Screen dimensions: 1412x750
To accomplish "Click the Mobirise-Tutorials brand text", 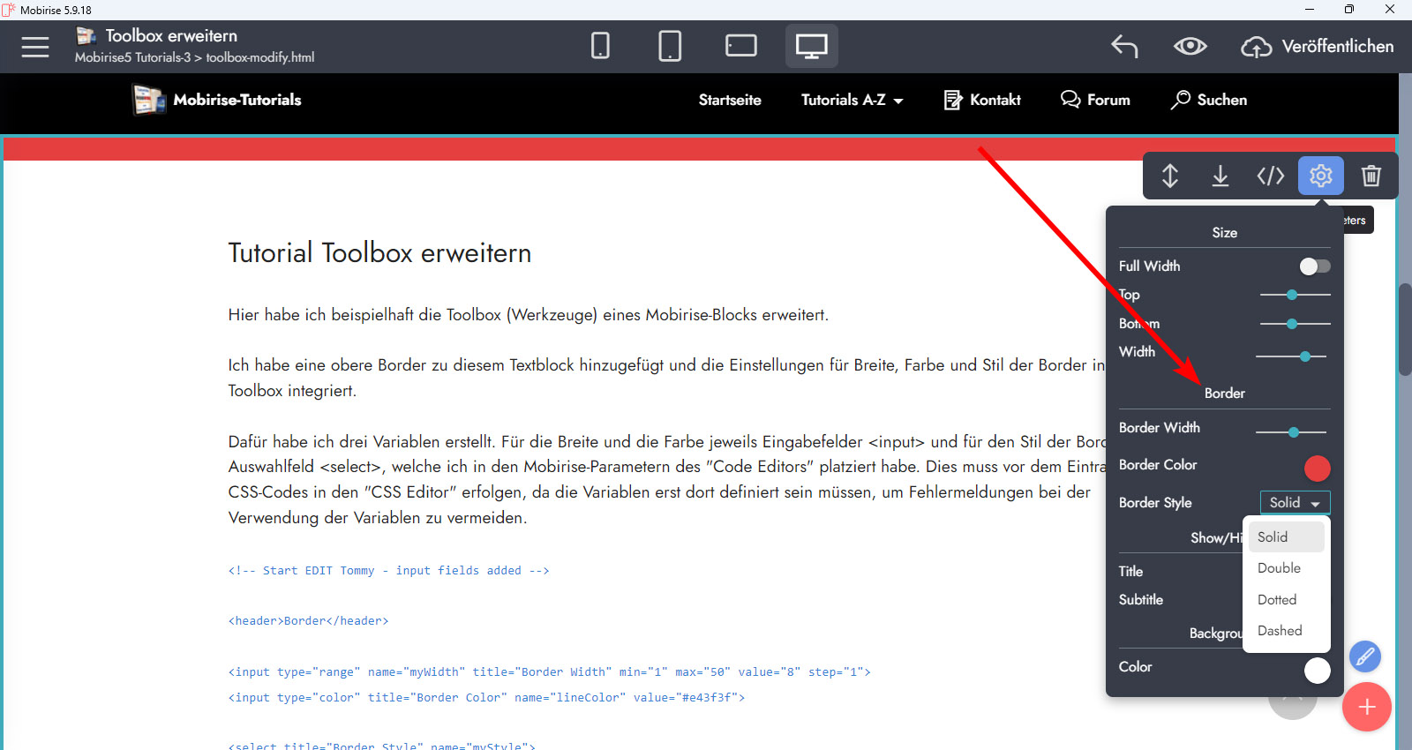I will click(x=237, y=100).
